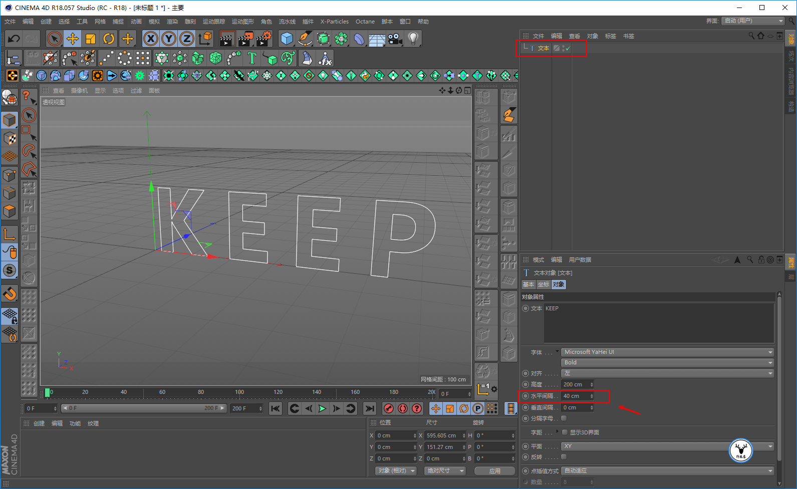Click the Light bulb icon
This screenshot has height=489, width=797.
pos(413,39)
